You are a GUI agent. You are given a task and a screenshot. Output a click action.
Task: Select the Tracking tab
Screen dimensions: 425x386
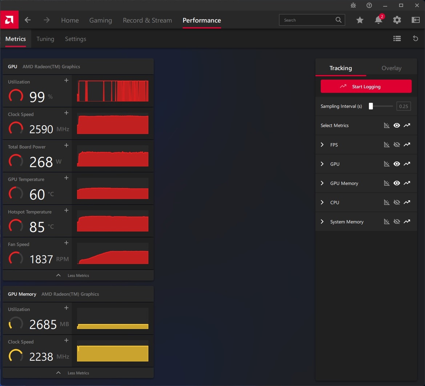coord(340,68)
